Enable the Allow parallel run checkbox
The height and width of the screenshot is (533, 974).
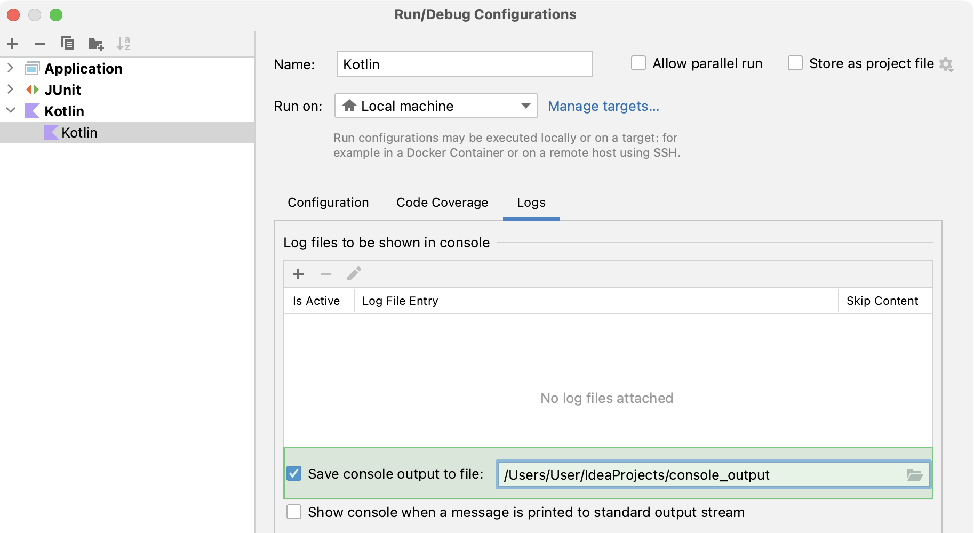pyautogui.click(x=638, y=63)
